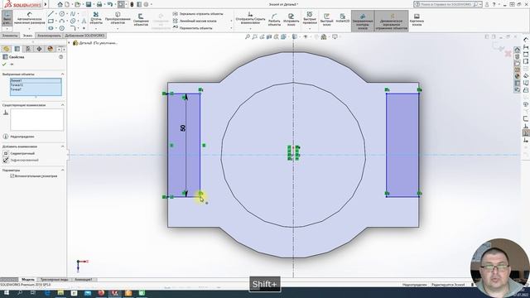The width and height of the screenshot is (530, 298).
Task: Select the Sketch Fillet tool
Action: [x=73, y=28]
